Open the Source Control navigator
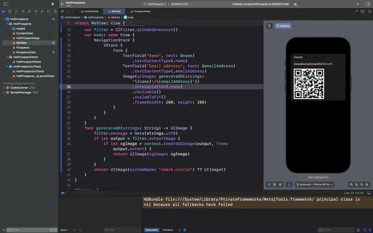The height and width of the screenshot is (233, 373). point(10,12)
